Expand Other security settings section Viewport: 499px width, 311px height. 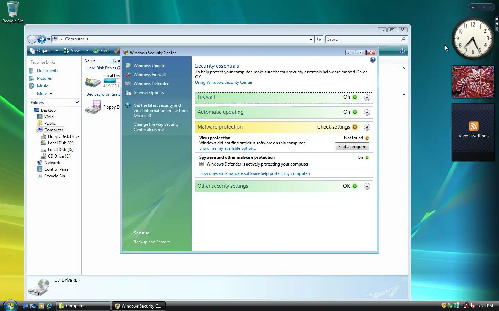coord(367,187)
